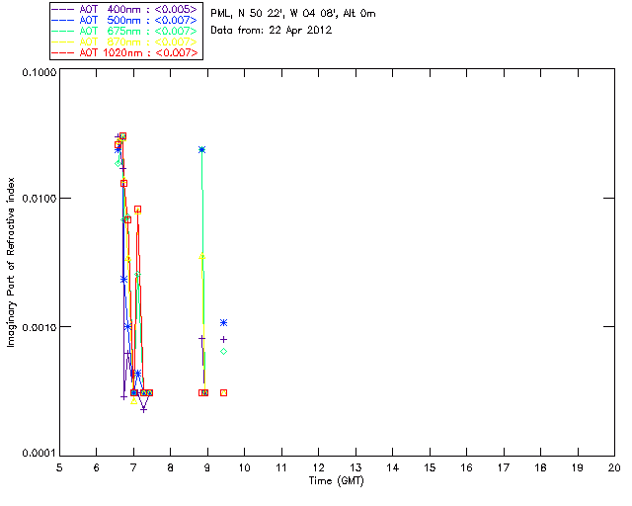Click the x-axis tick label 12

click(x=318, y=467)
